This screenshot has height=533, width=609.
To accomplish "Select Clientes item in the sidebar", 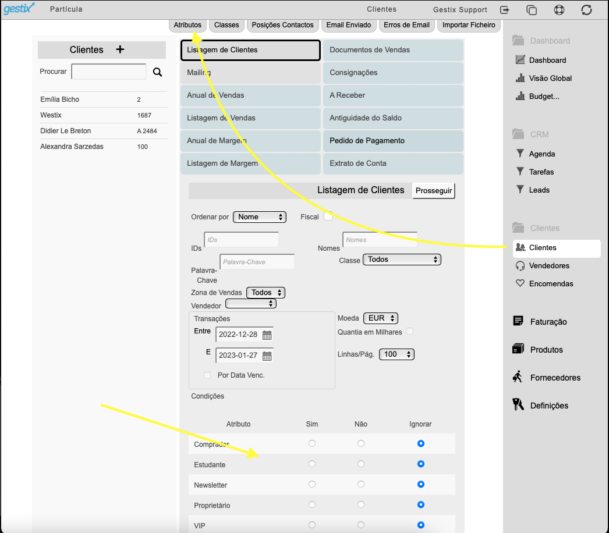I will pyautogui.click(x=557, y=248).
